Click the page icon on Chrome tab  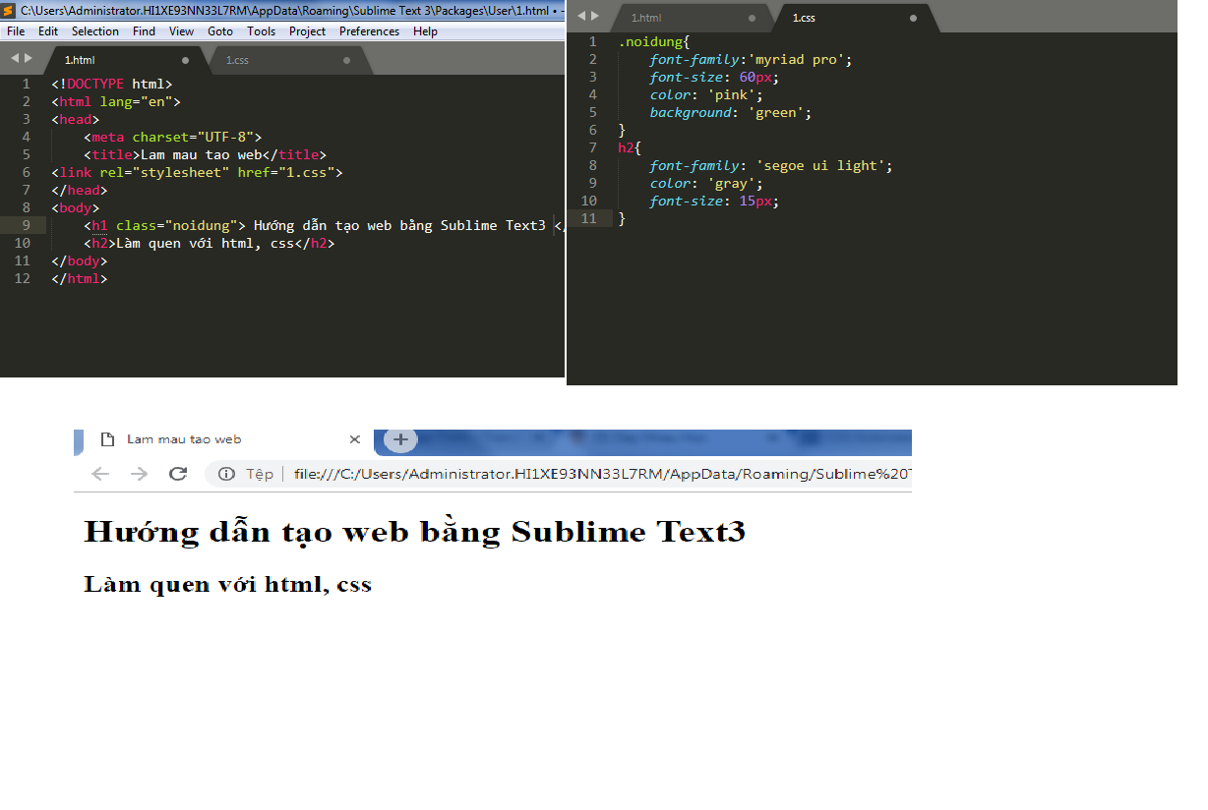tap(106, 439)
